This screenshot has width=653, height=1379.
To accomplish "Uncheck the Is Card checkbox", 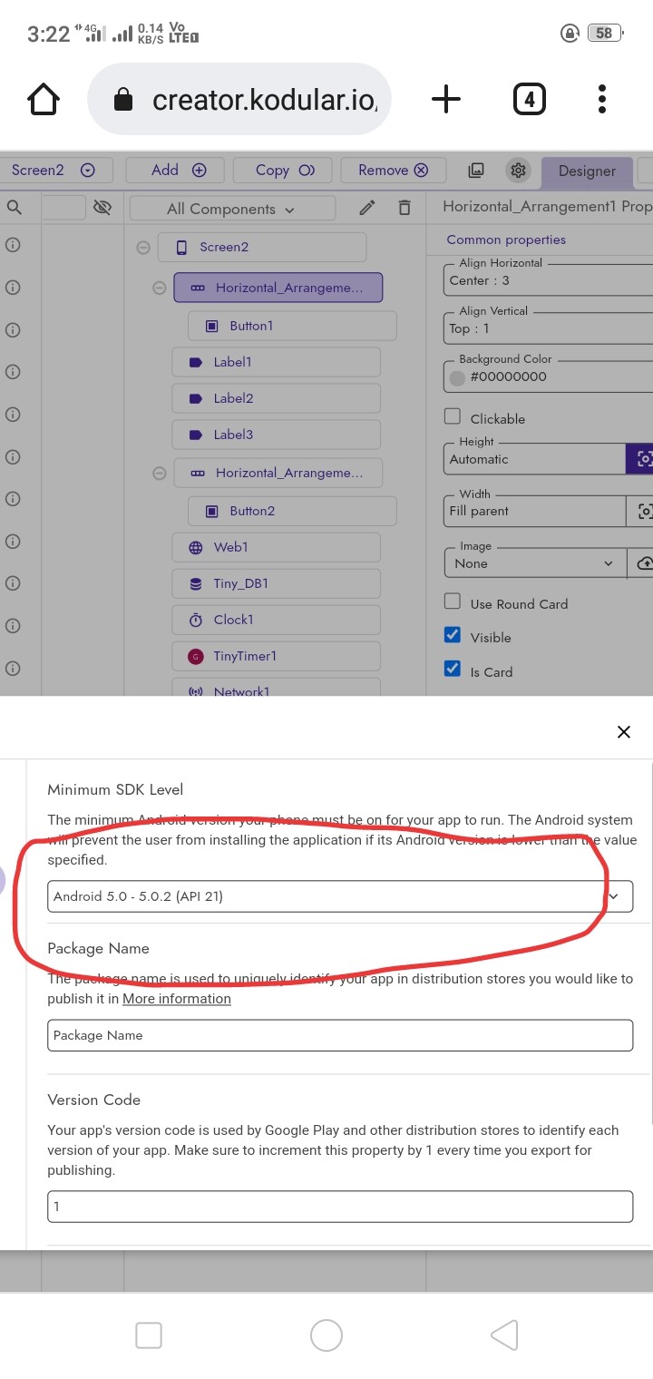I will point(452,670).
